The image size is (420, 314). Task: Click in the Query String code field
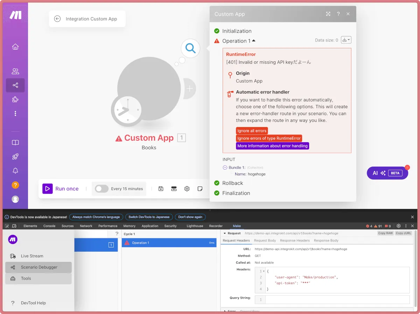point(337,300)
